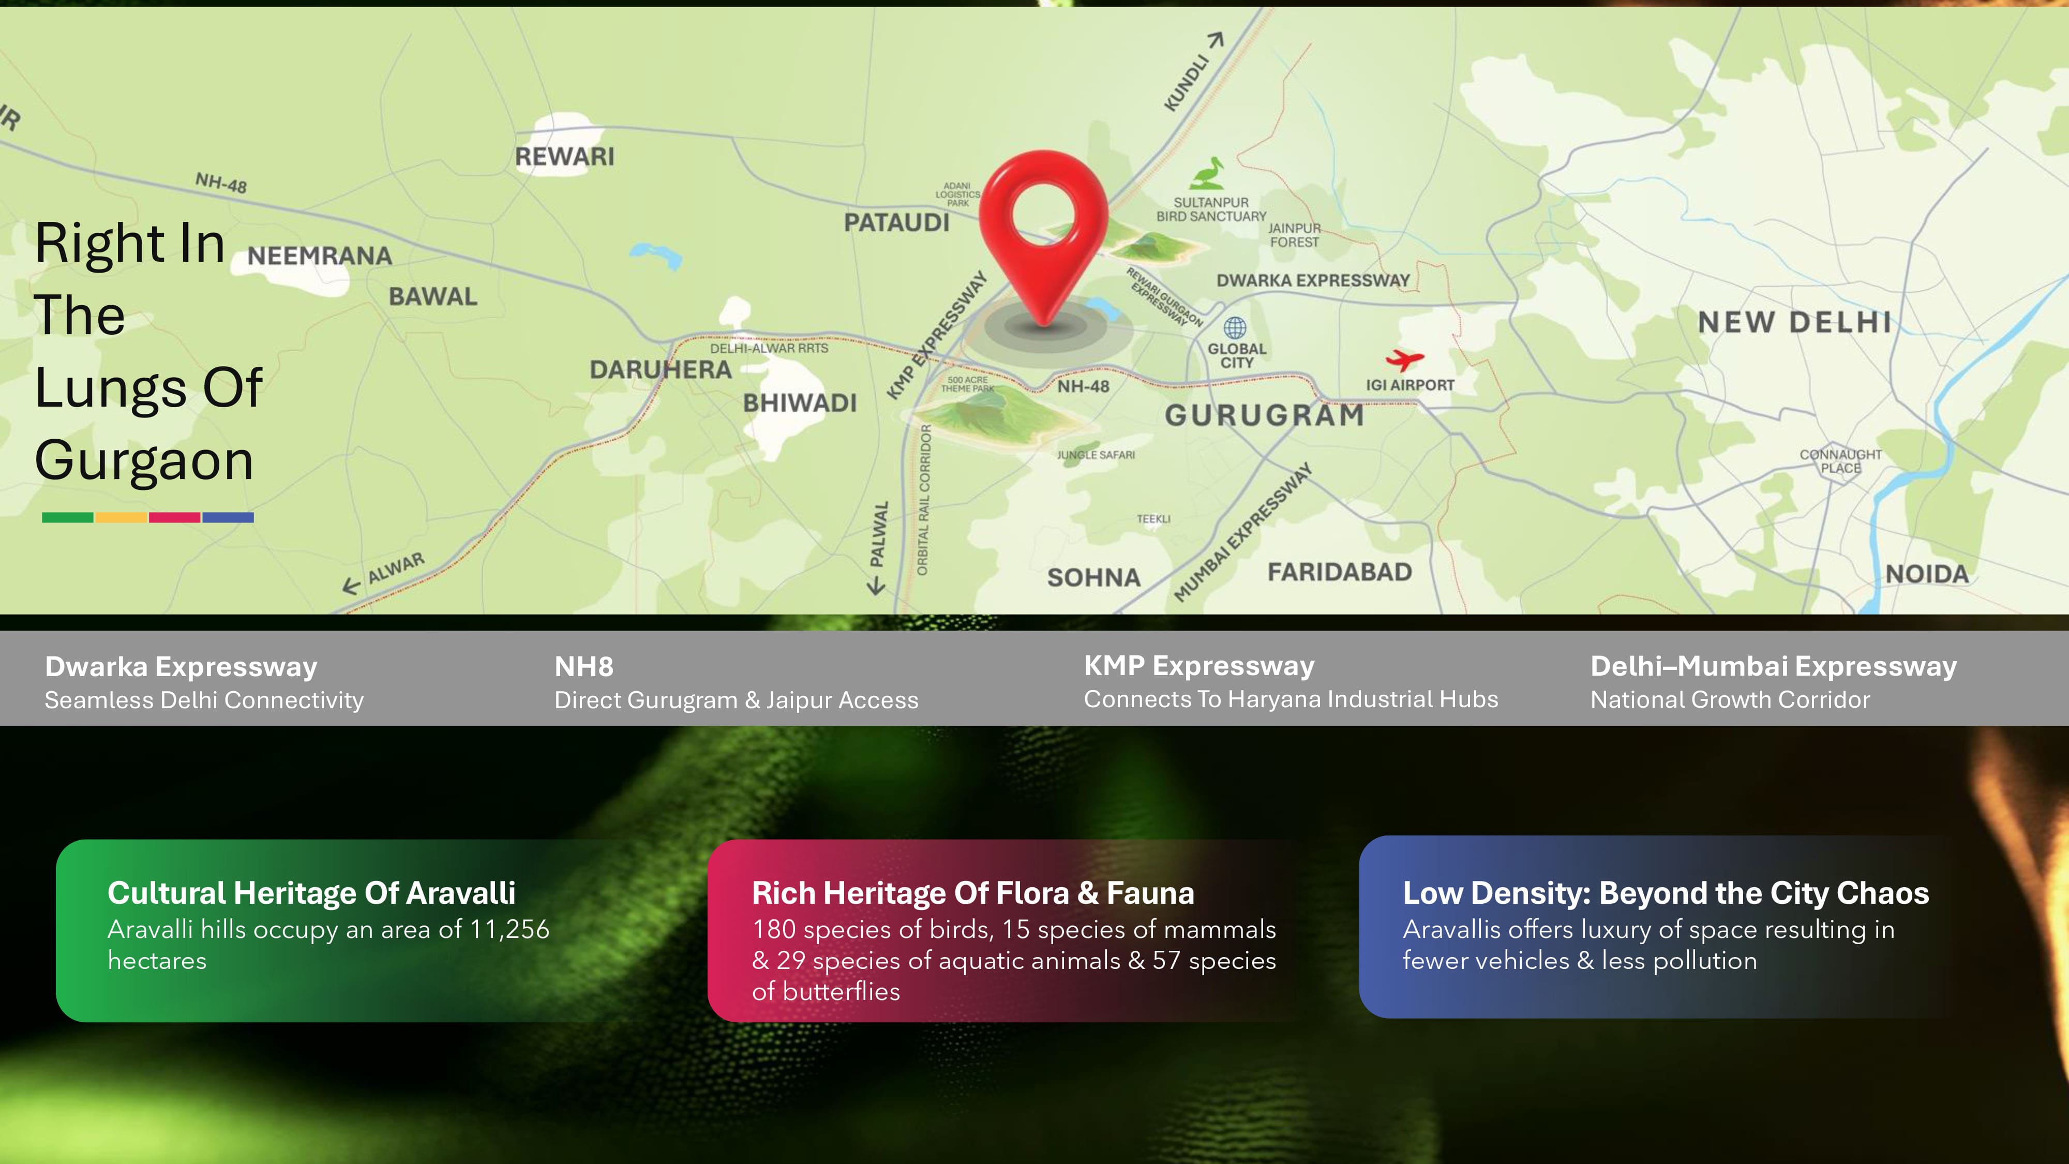Click the Palwal downward arrow
The height and width of the screenshot is (1164, 2069).
click(x=876, y=585)
